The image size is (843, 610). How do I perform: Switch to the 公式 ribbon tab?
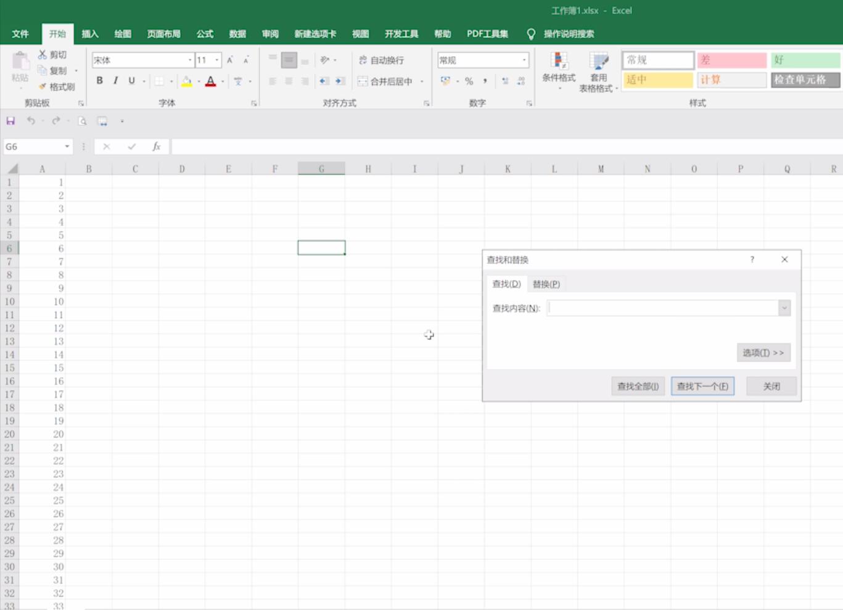205,34
